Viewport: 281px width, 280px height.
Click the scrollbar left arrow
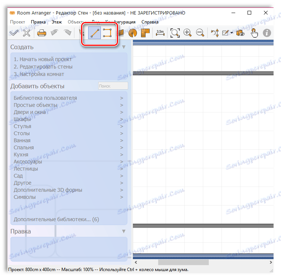tap(136, 262)
